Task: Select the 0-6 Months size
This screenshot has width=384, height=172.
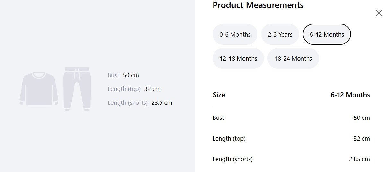Action: [x=235, y=34]
